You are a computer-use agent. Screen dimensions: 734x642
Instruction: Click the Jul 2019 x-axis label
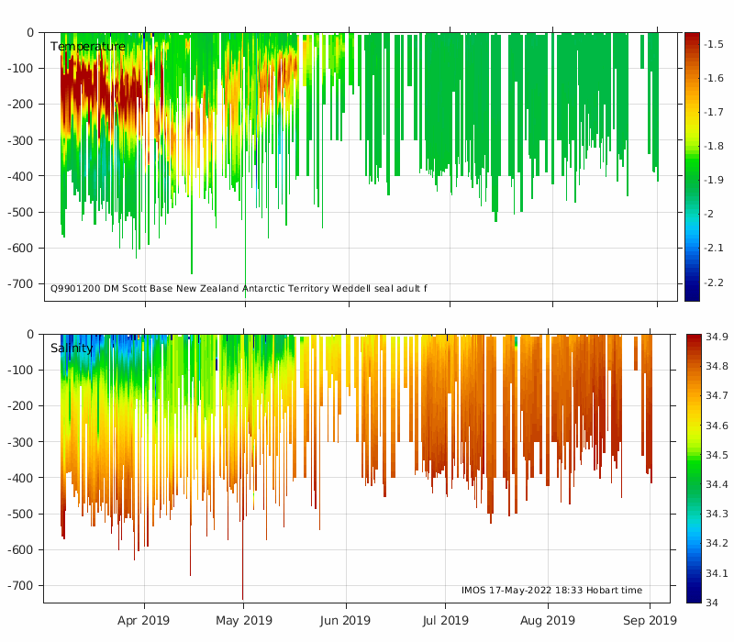445,620
